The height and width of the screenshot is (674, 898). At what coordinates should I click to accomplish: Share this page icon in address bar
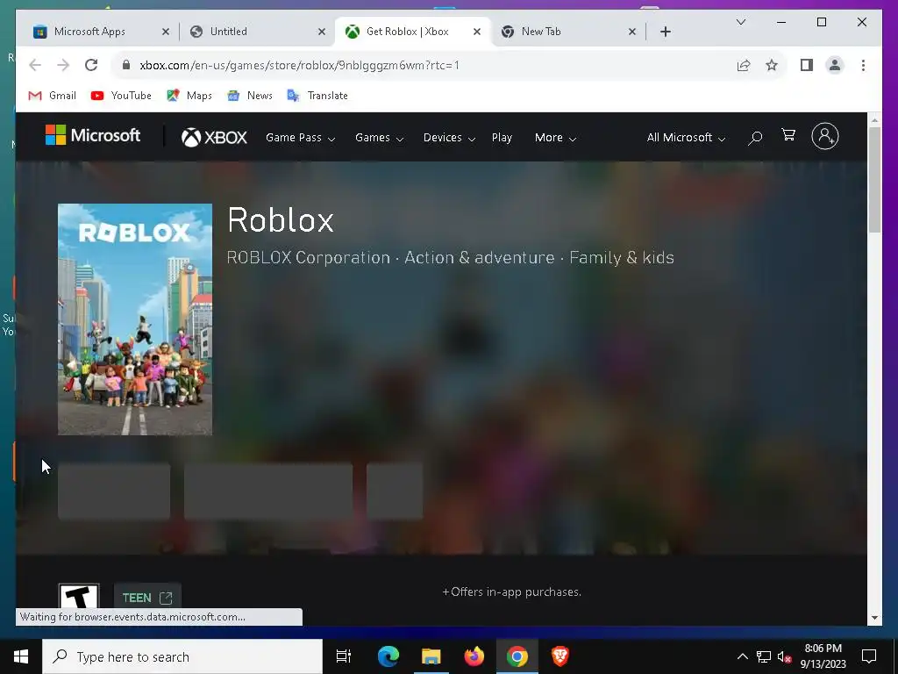point(744,65)
